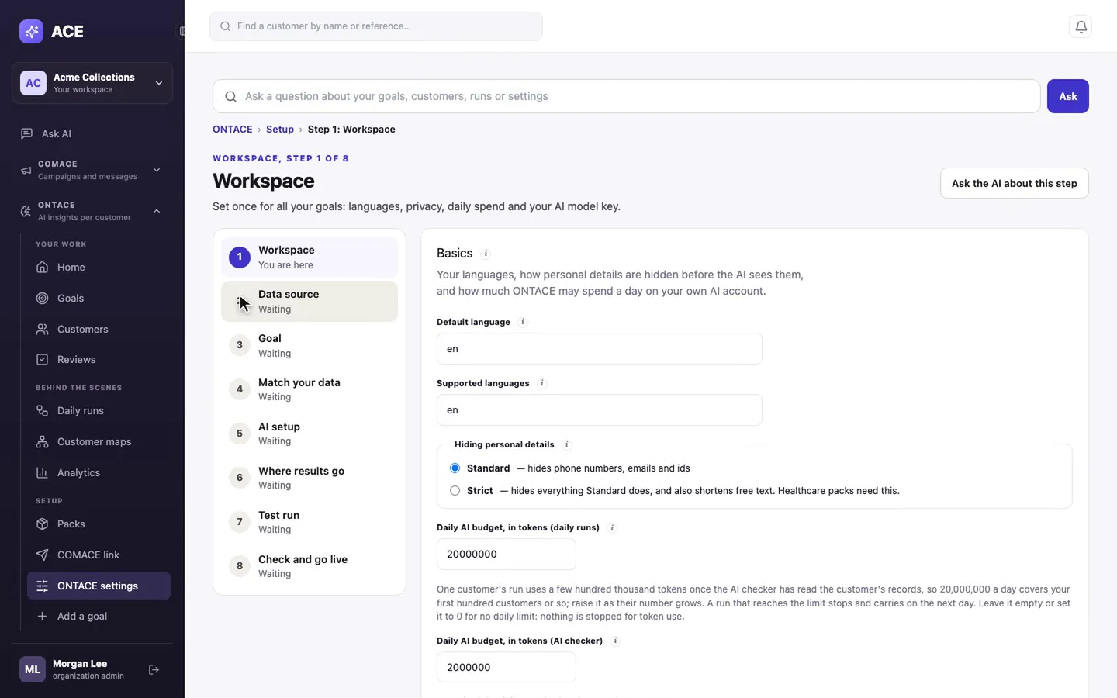The height and width of the screenshot is (698, 1117).
Task: Open Goals via the target icon
Action: [x=43, y=298]
